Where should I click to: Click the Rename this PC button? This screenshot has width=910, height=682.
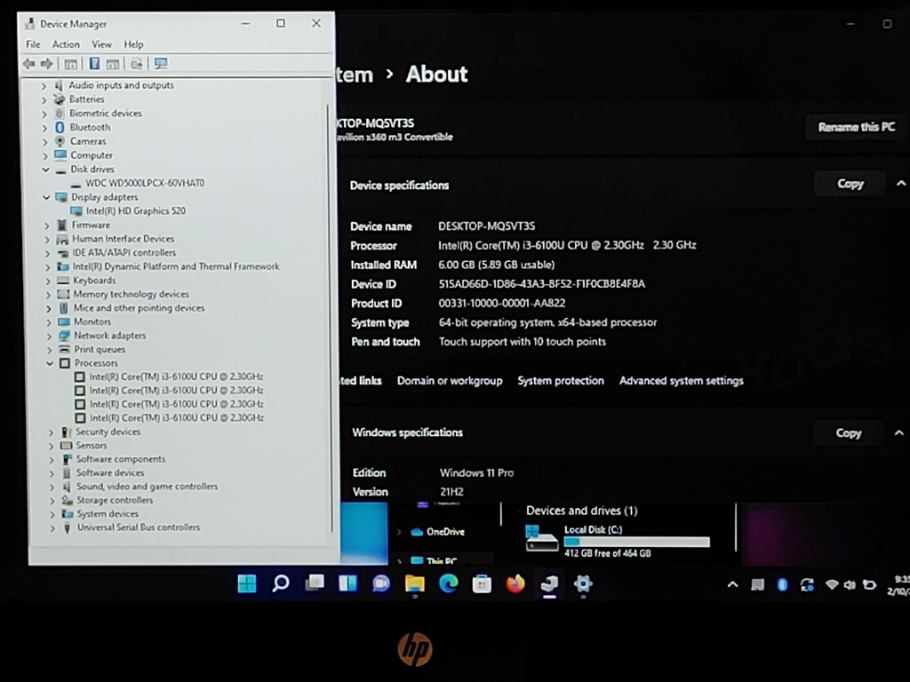point(857,127)
